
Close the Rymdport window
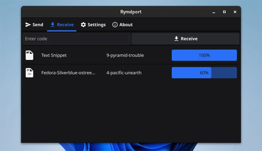(x=235, y=12)
